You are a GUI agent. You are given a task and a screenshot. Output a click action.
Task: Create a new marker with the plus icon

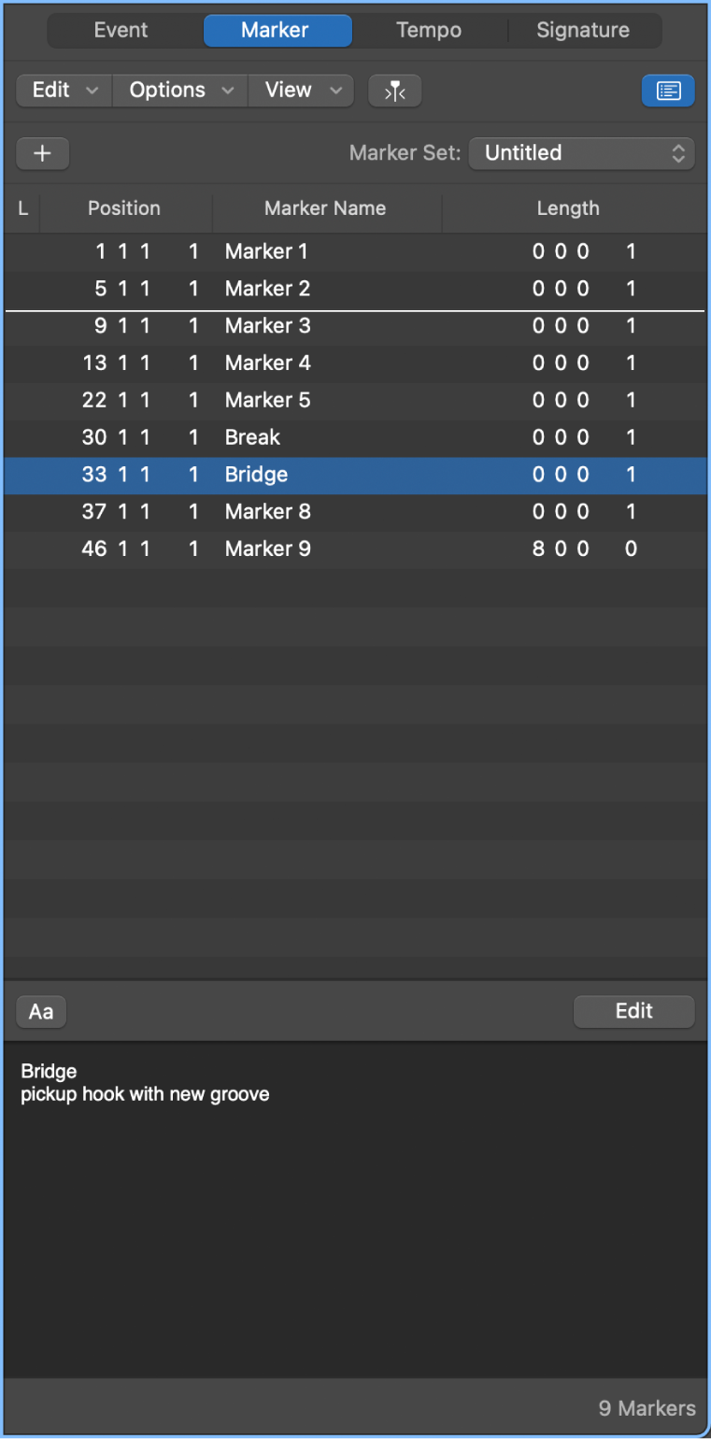[42, 153]
